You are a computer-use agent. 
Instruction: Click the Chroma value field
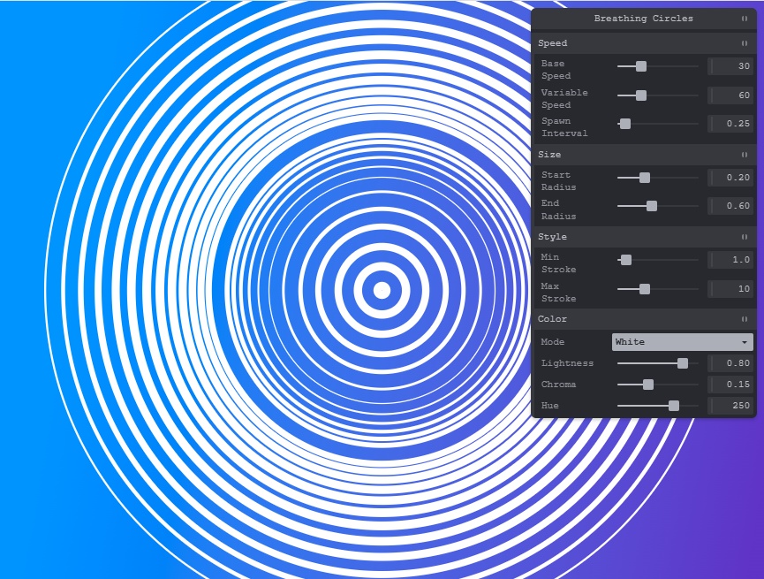click(x=730, y=385)
